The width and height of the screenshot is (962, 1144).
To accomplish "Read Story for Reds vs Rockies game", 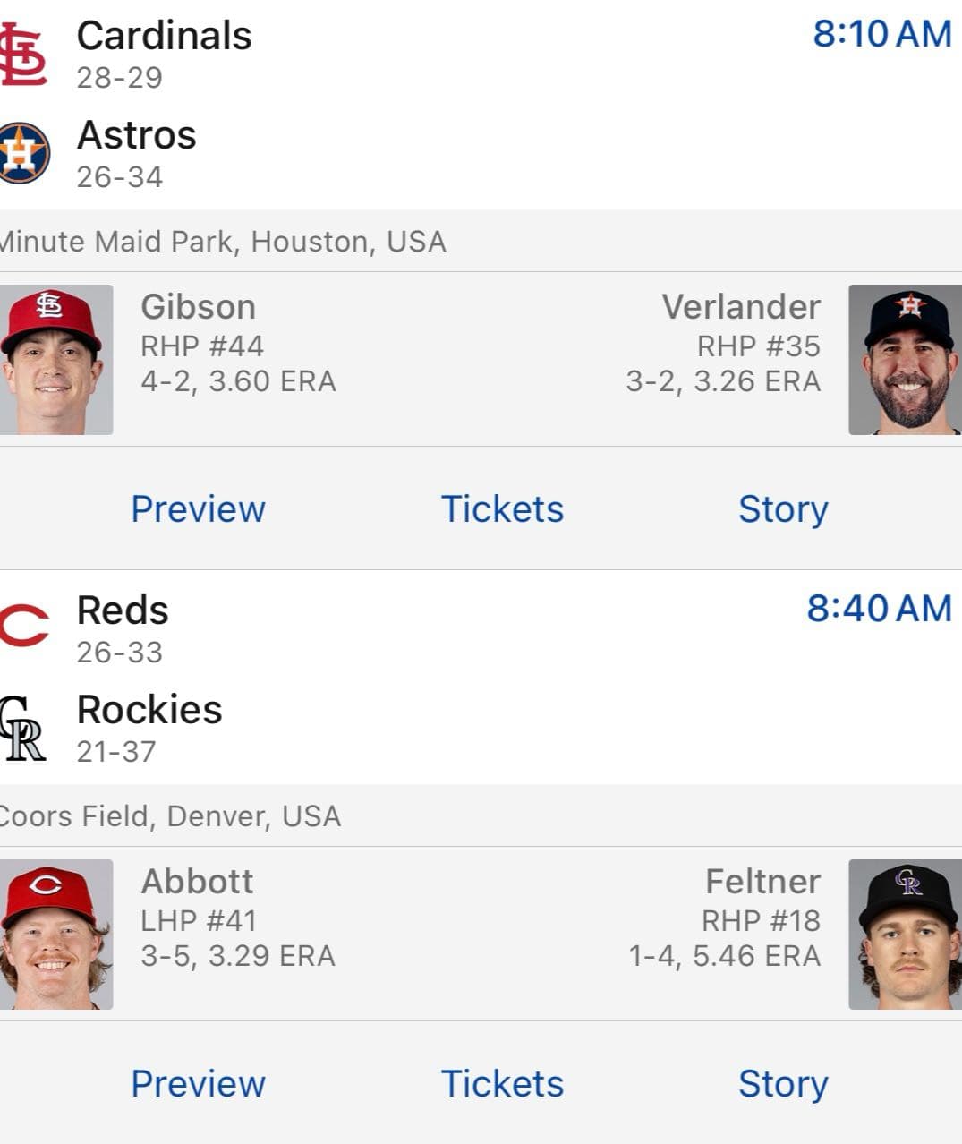I will coord(783,1084).
